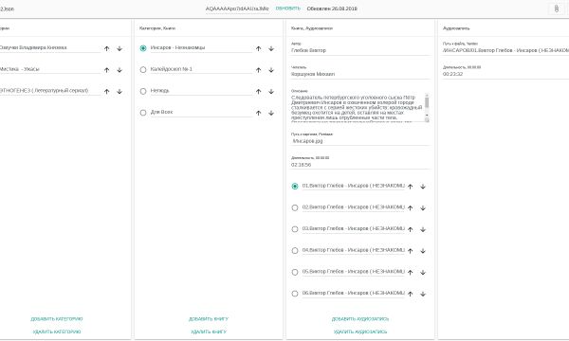This screenshot has height=341, width=569.
Task: Click the paperclip attach icon in the top bar
Action: pos(557,9)
